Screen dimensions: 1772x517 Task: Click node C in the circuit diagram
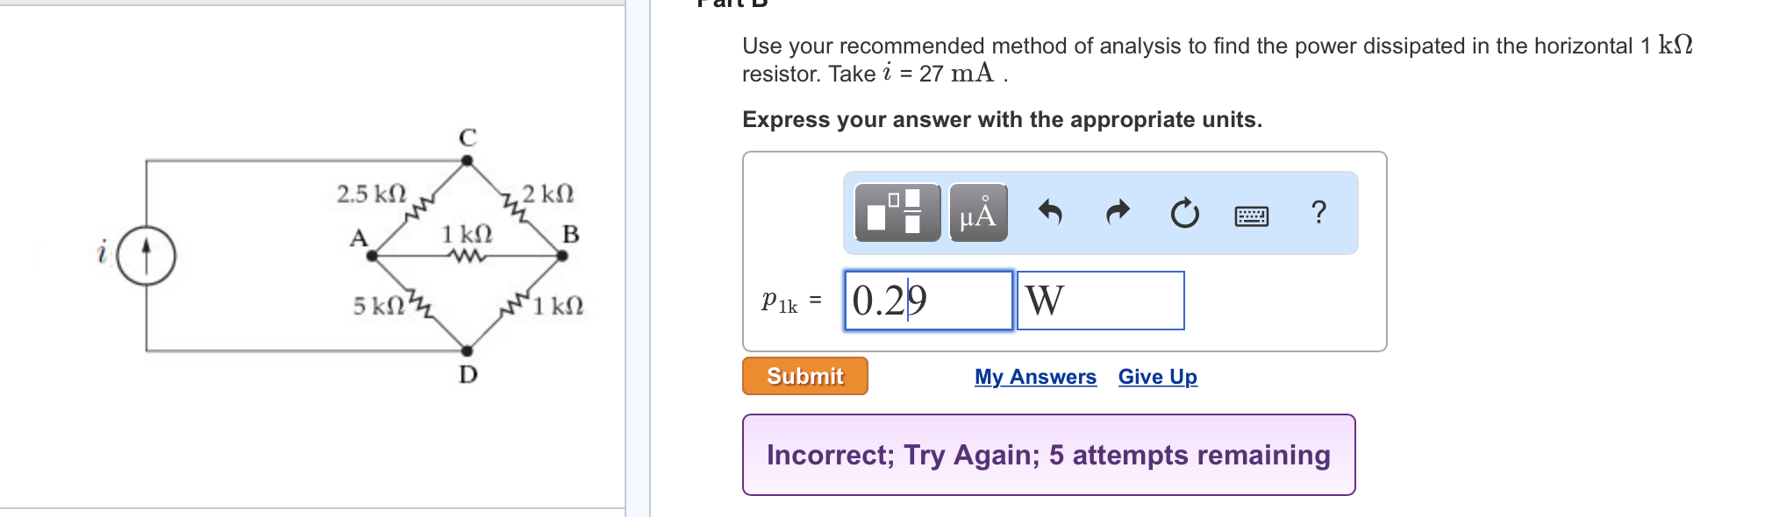click(x=468, y=160)
